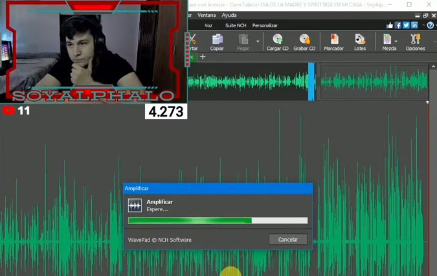The height and width of the screenshot is (276, 437).
Task: Click the YouTube logo in overlay
Action: [8, 111]
